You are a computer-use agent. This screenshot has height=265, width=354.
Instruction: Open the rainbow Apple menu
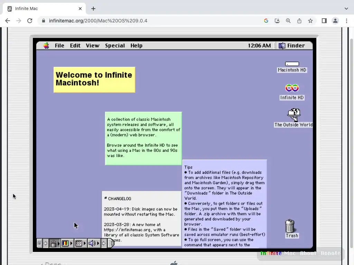click(x=46, y=46)
